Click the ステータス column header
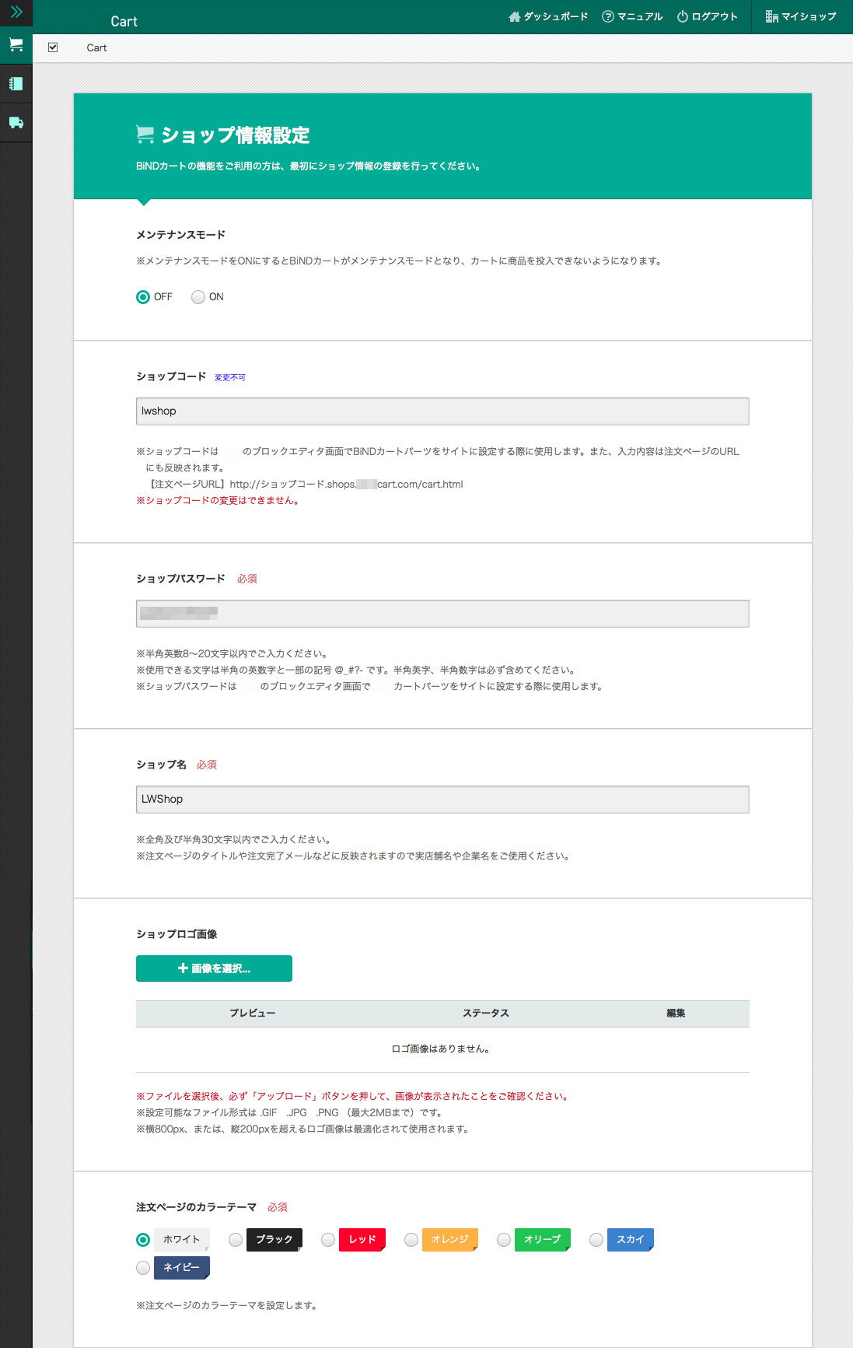 tap(486, 1014)
